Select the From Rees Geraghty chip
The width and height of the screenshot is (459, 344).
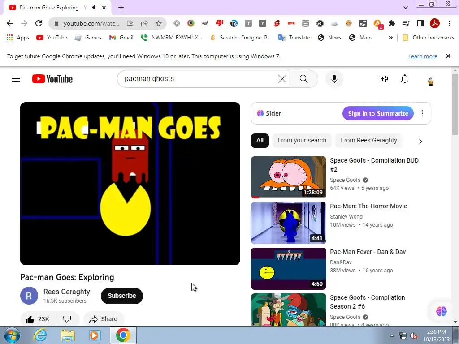click(369, 140)
